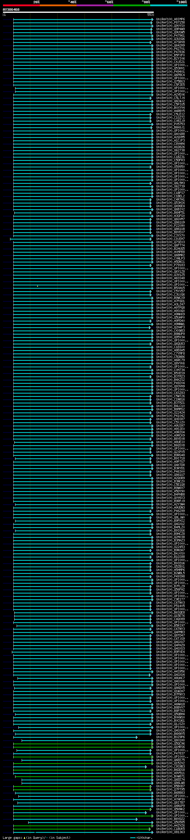The height and width of the screenshot is (840, 190).
Task: Open hit UniRef100_Q9USW5
Action: coord(170,32)
